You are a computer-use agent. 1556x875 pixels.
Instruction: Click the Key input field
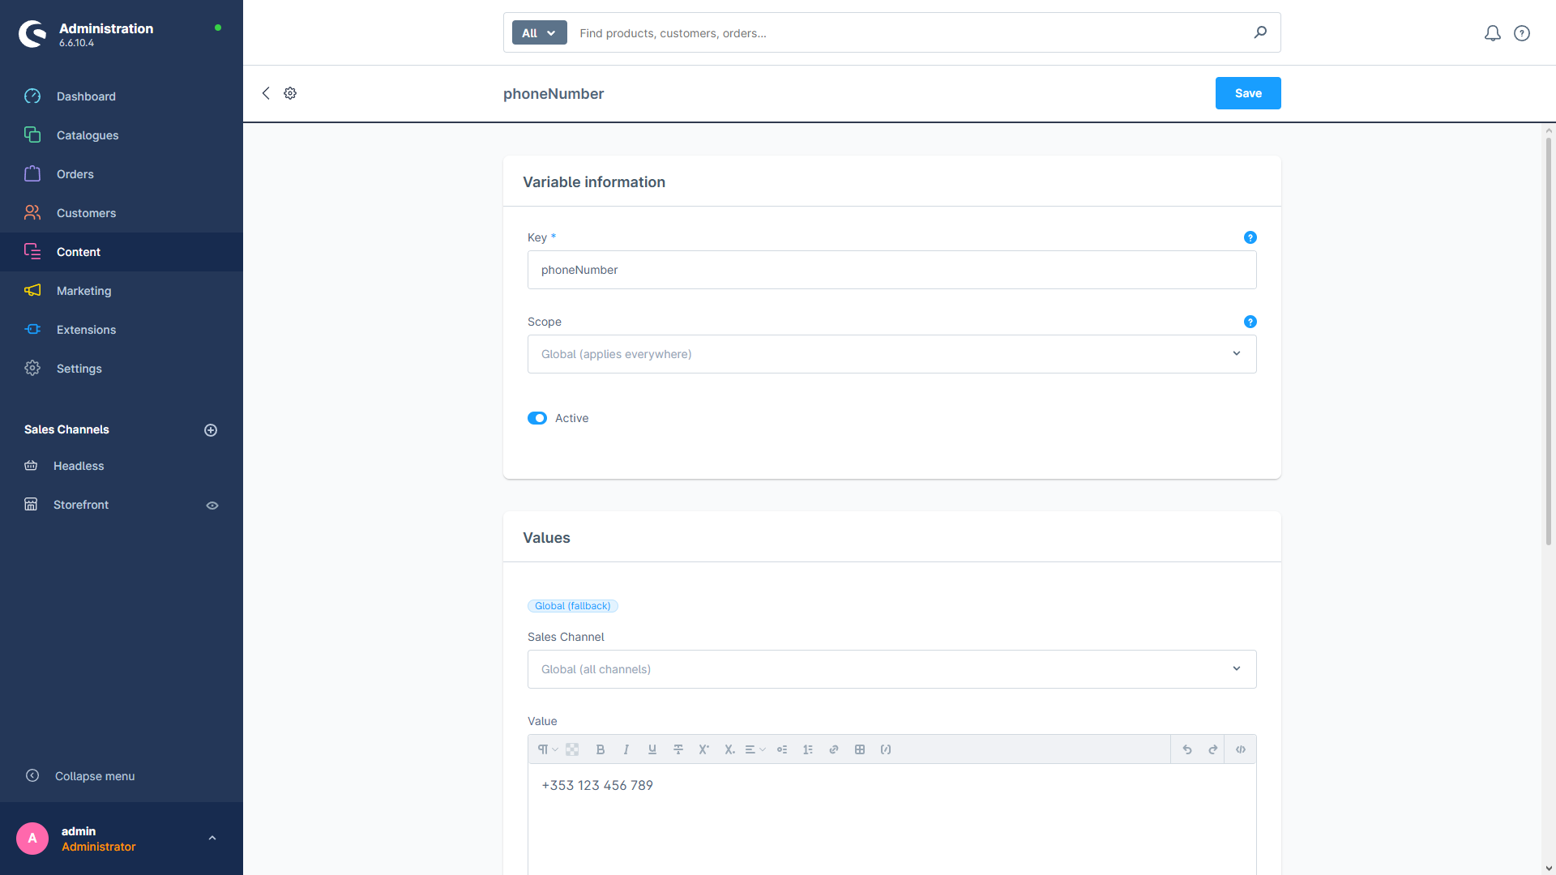point(891,270)
